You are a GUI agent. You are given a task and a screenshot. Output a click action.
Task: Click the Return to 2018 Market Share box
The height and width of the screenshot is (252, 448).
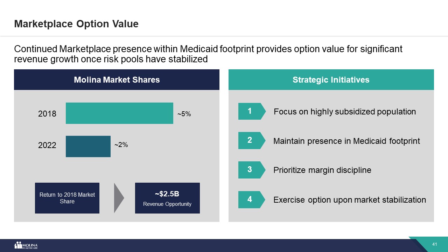point(67,198)
